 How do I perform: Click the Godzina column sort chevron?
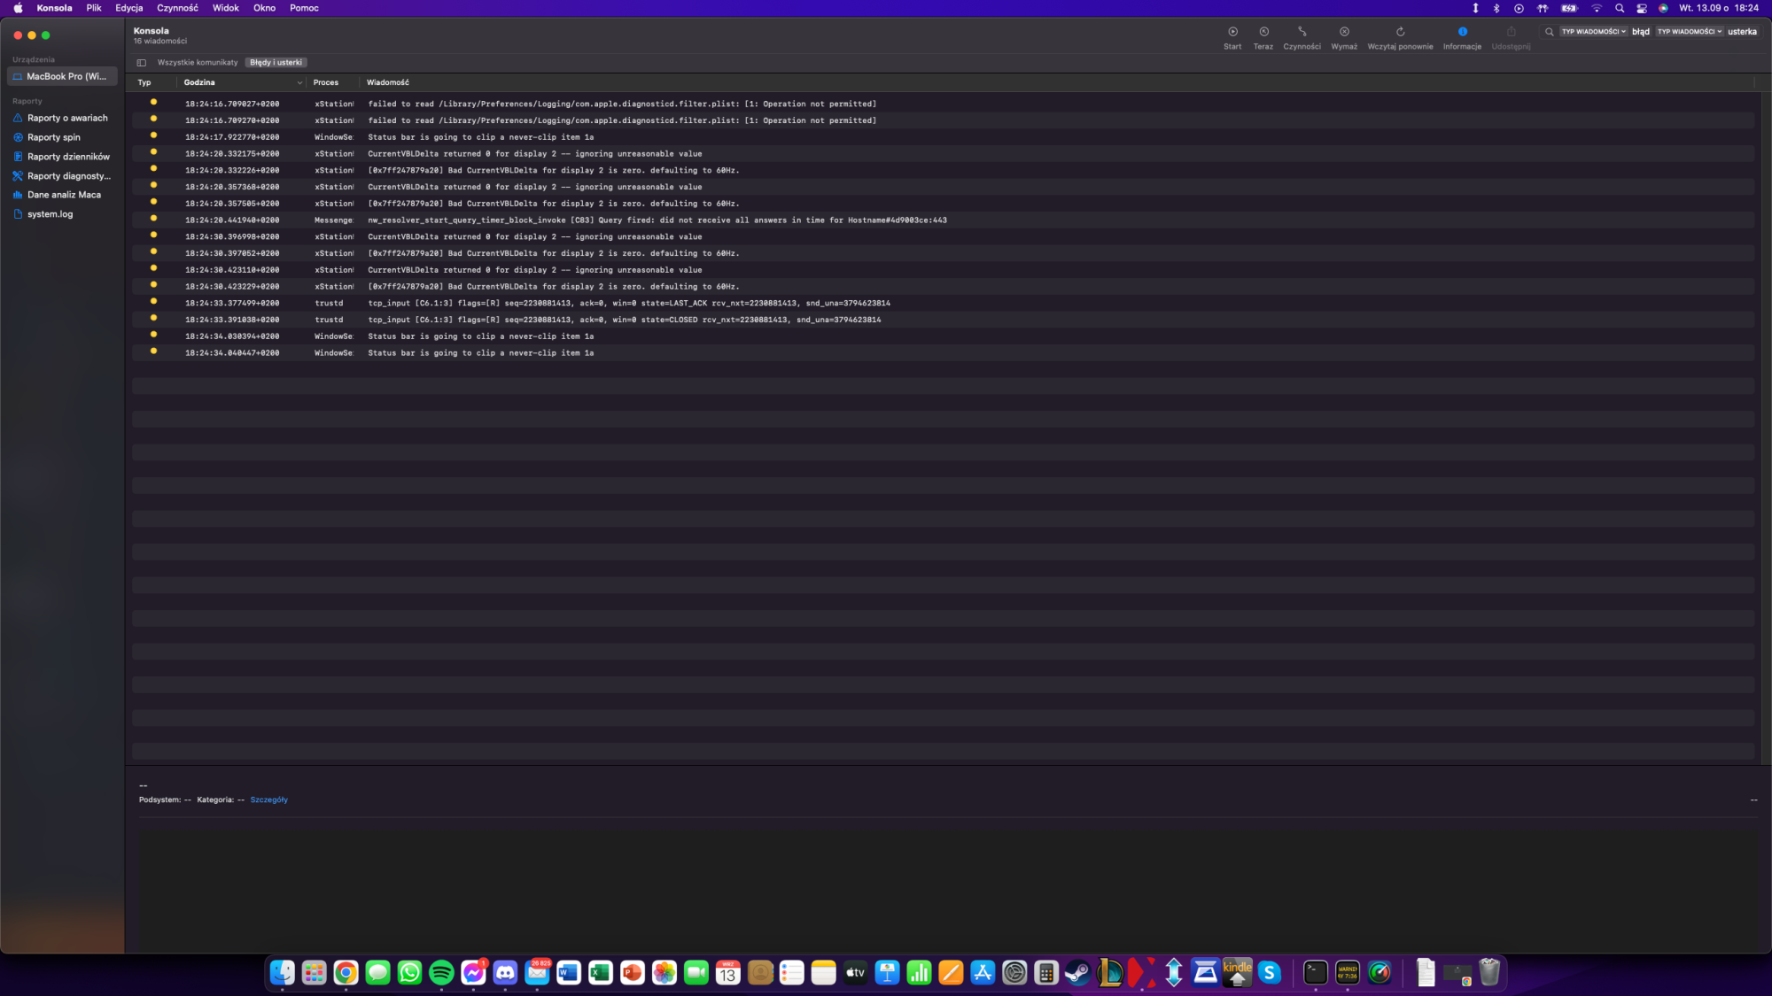coord(299,82)
